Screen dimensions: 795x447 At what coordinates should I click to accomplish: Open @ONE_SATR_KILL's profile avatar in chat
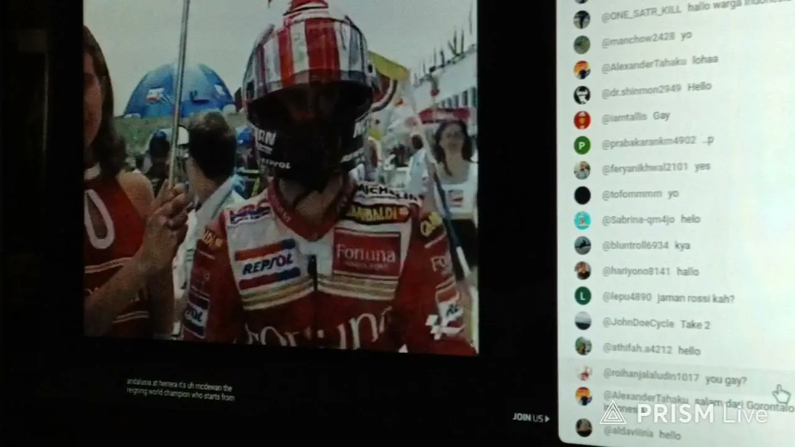(581, 20)
